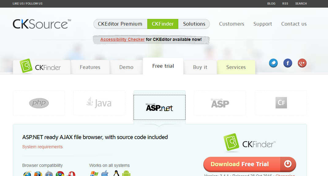This screenshot has height=176, width=328.
Task: Click the Works on all systems label
Action: point(109,165)
